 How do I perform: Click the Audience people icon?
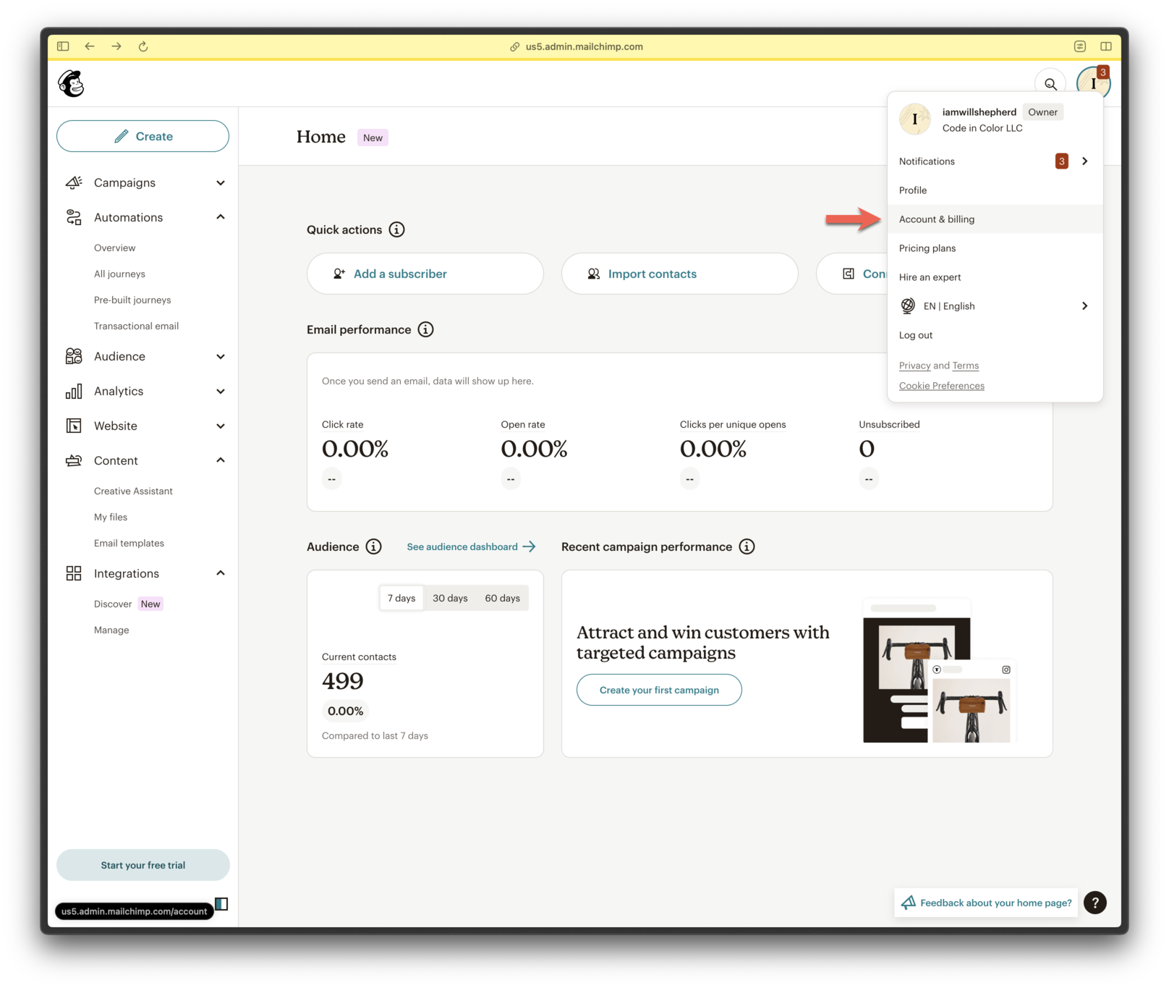point(74,356)
